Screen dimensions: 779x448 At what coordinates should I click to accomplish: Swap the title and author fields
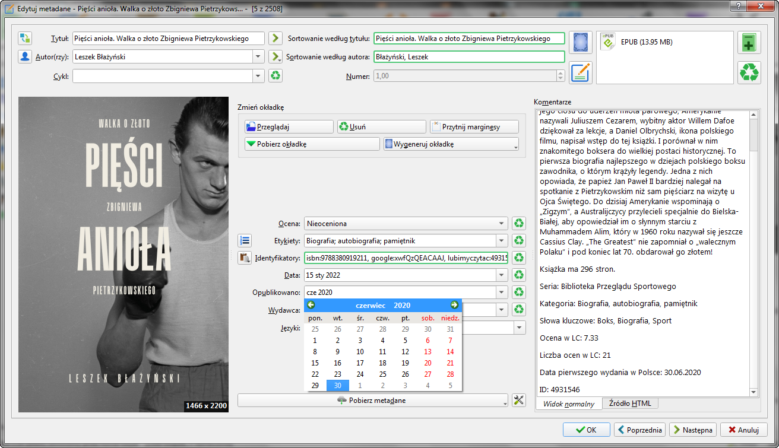pos(24,39)
